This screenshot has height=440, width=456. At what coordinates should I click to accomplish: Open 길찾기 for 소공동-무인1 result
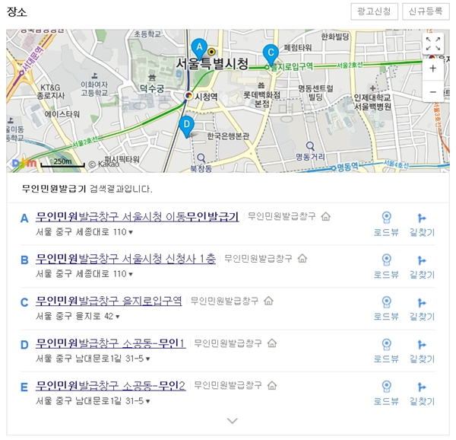pos(422,350)
